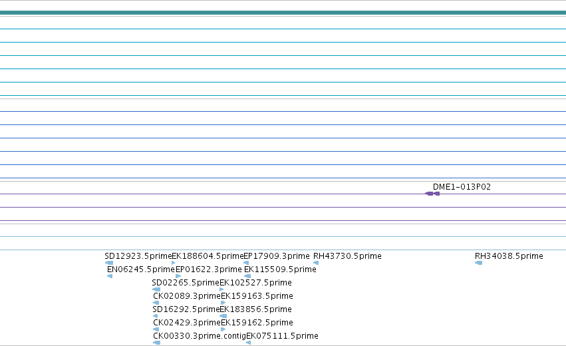Select the arrow glyph under CK02089.3prime
This screenshot has width=566, height=346.
coord(156,303)
